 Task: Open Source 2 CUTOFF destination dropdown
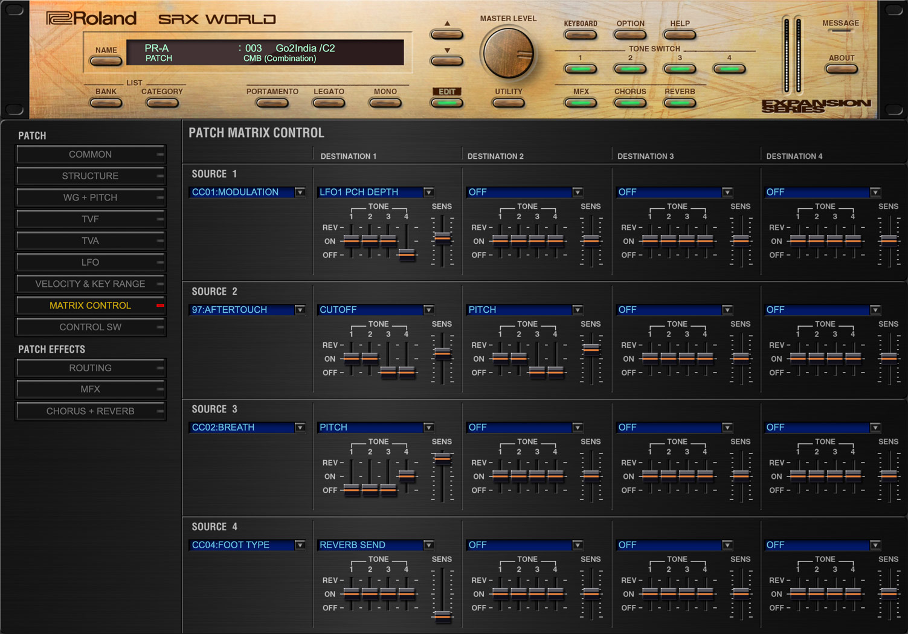(376, 310)
